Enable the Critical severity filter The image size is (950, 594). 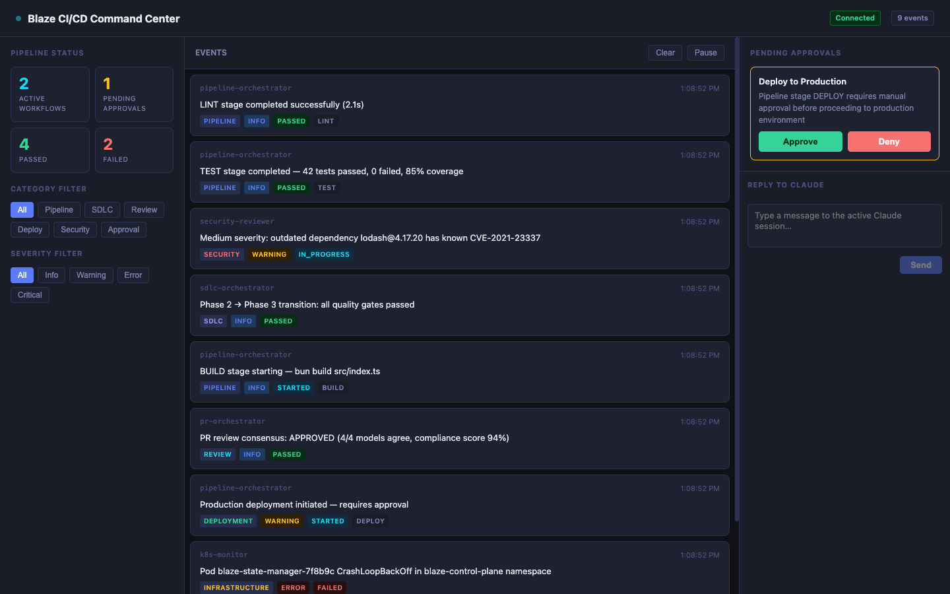click(30, 294)
